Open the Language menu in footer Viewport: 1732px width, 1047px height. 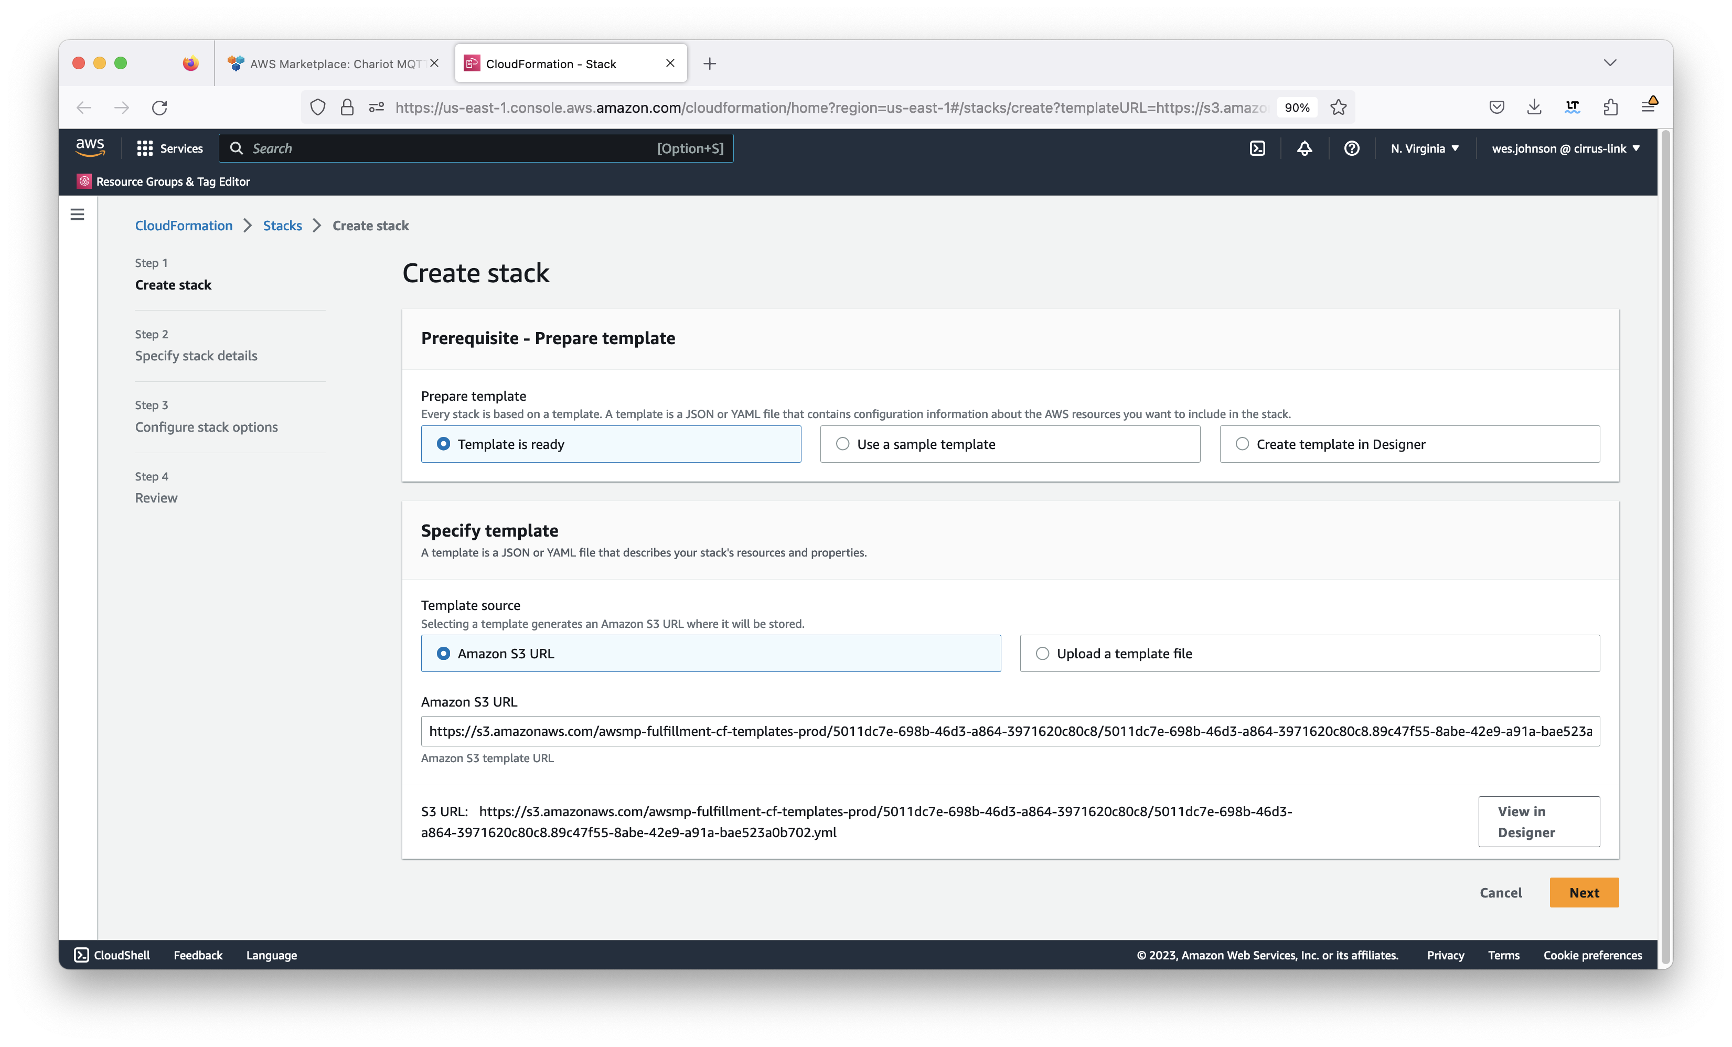point(271,955)
